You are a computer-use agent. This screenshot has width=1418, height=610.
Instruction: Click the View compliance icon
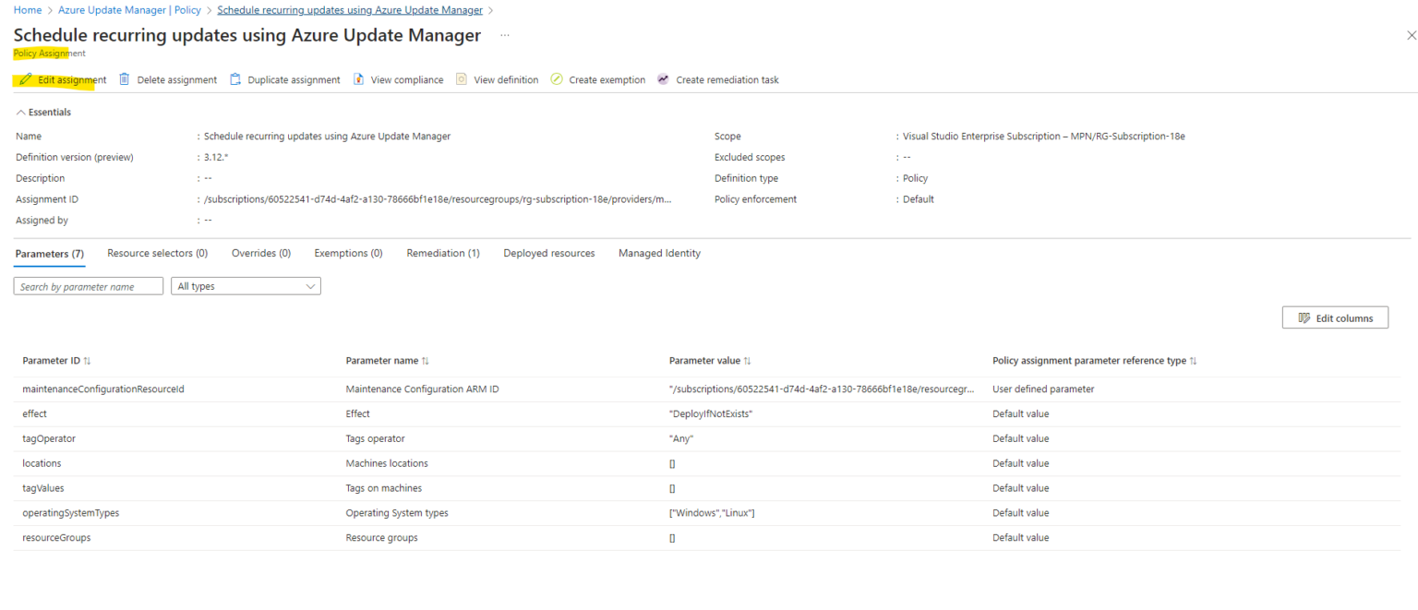point(359,79)
